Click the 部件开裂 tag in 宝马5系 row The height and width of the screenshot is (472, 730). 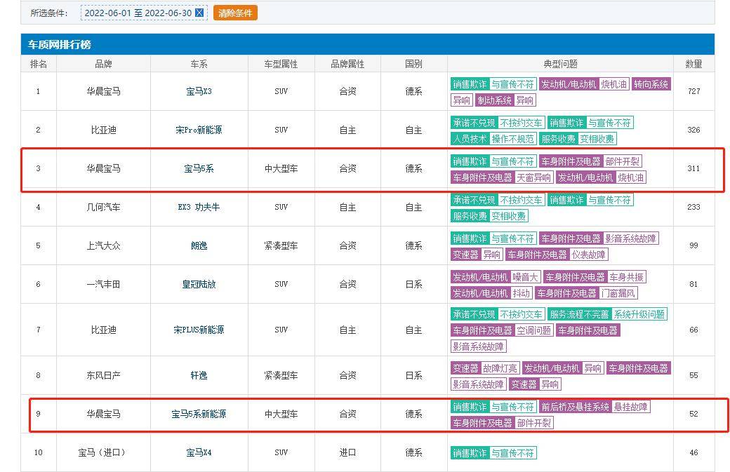point(623,162)
